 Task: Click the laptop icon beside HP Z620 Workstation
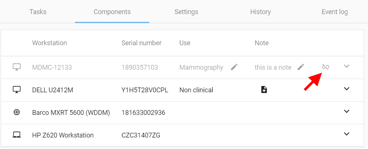tap(17, 135)
